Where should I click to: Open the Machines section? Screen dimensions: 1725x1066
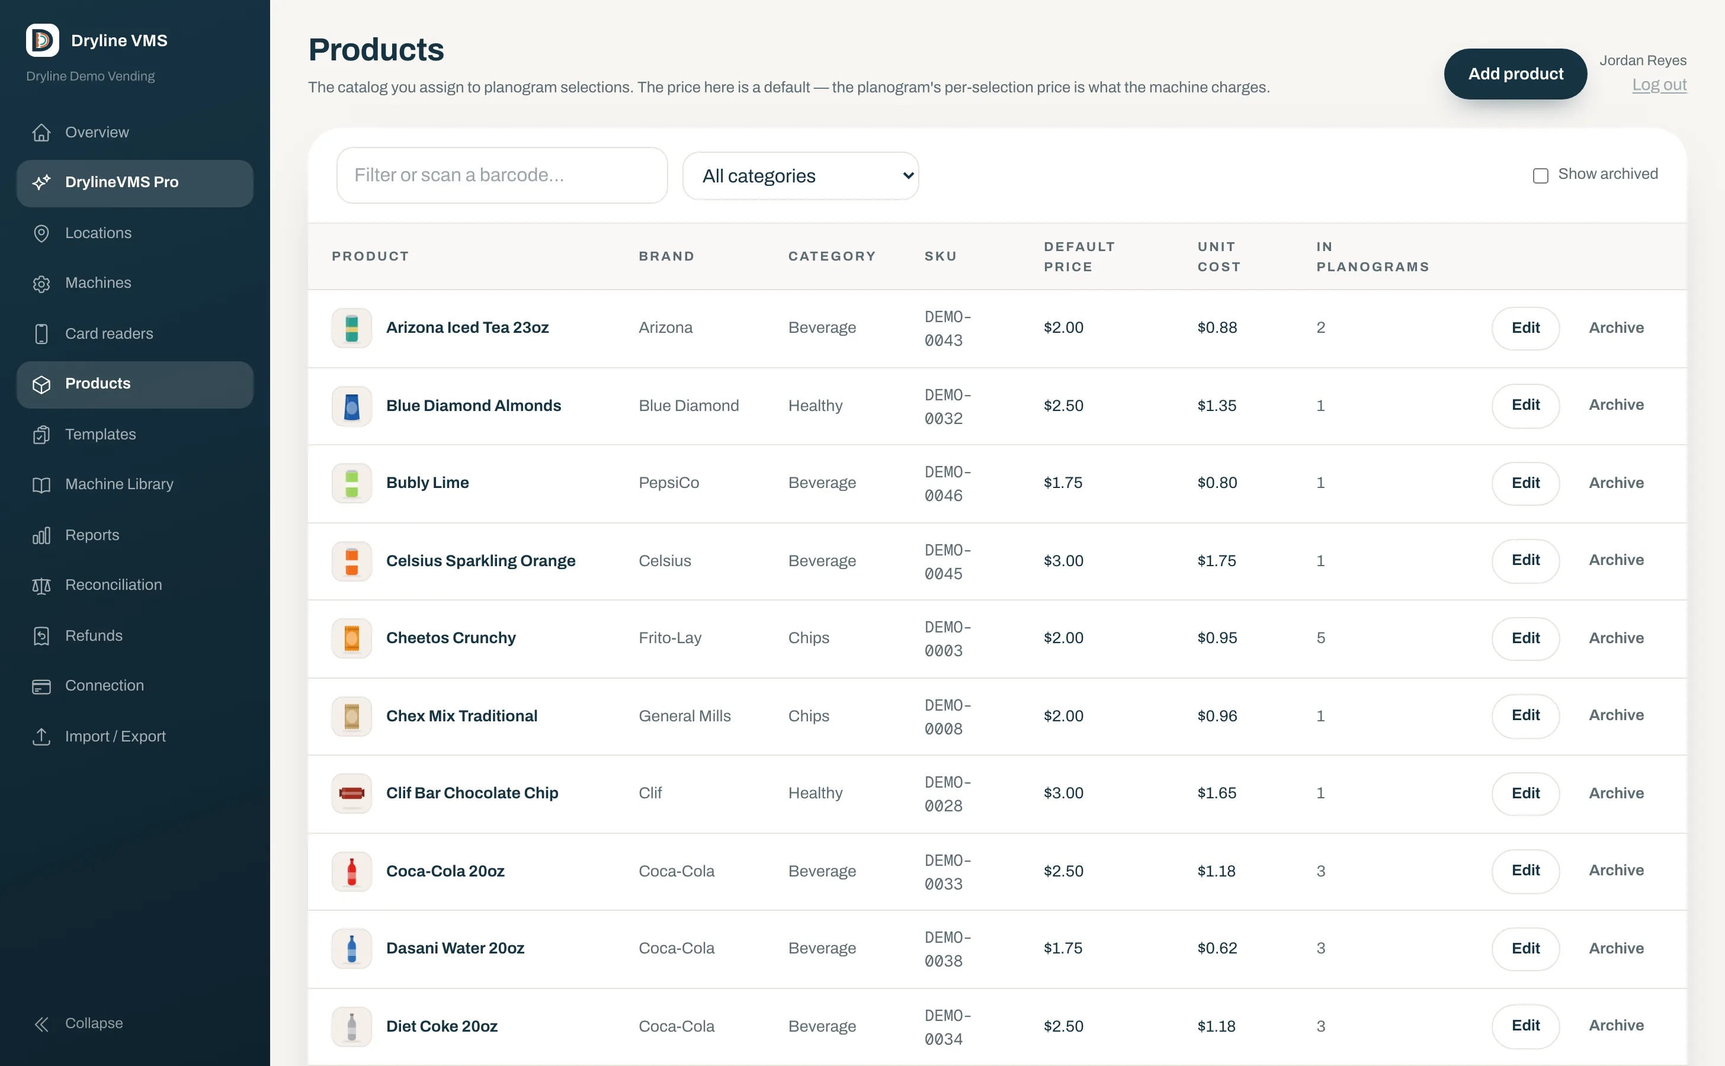point(134,284)
